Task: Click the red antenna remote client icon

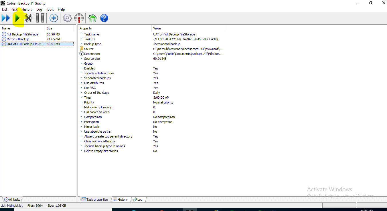Action: tap(79, 18)
